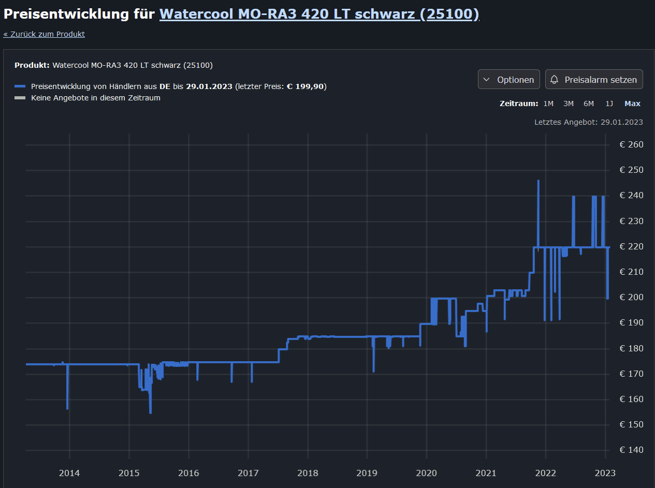Select the 1M time range
The image size is (655, 488).
pos(548,103)
